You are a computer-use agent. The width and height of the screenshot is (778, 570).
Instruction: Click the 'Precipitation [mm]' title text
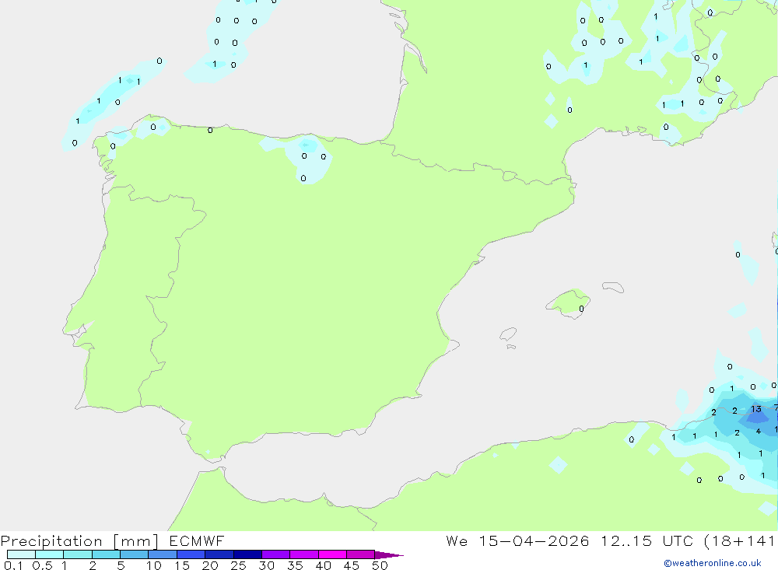[79, 541]
